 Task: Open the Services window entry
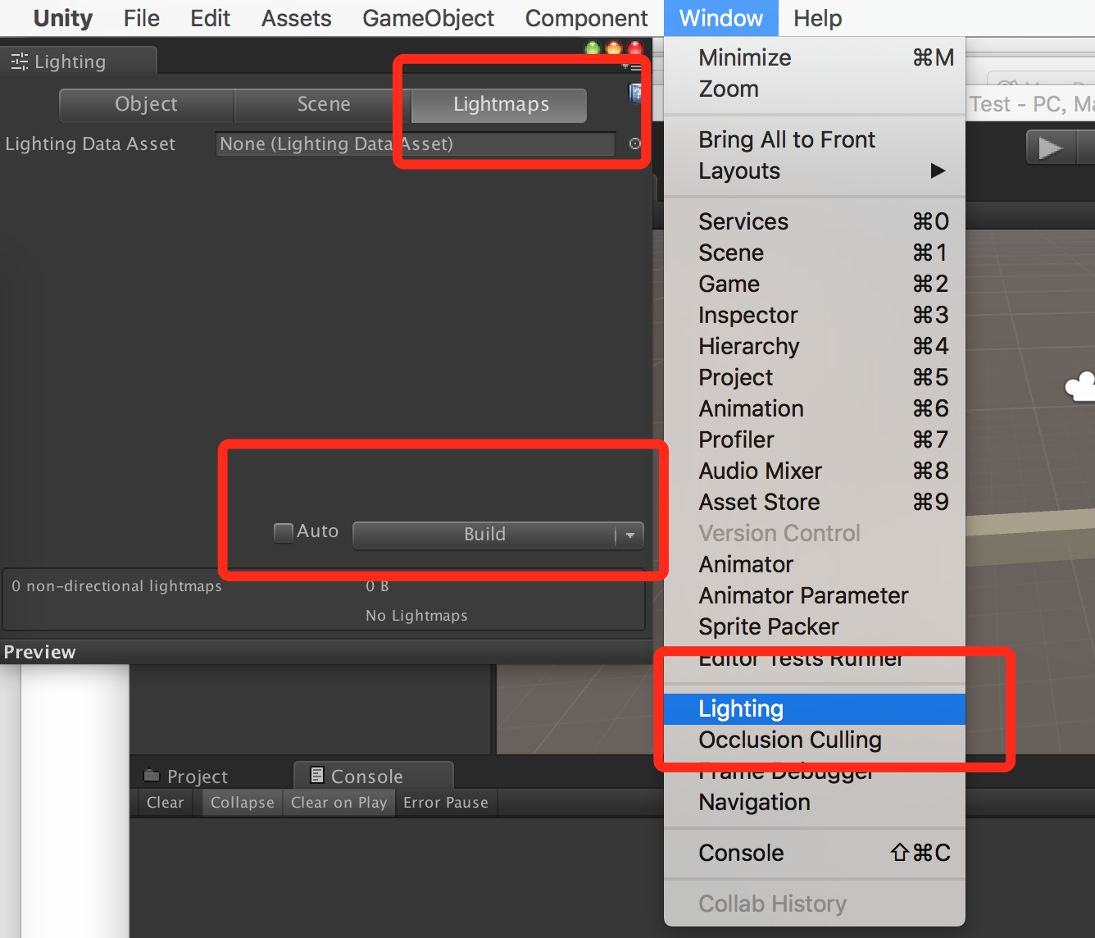815,221
